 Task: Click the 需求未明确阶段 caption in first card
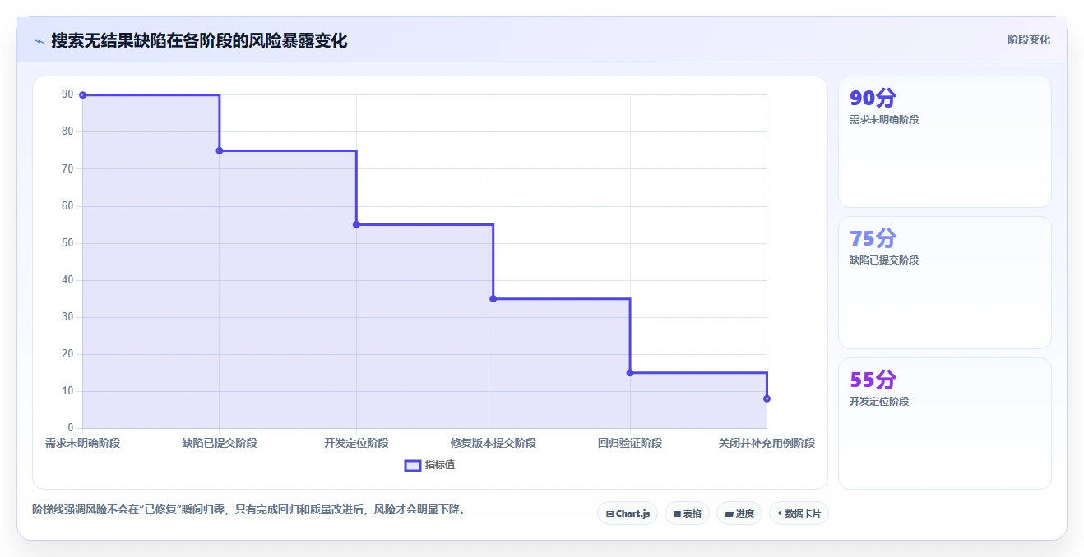(x=884, y=119)
